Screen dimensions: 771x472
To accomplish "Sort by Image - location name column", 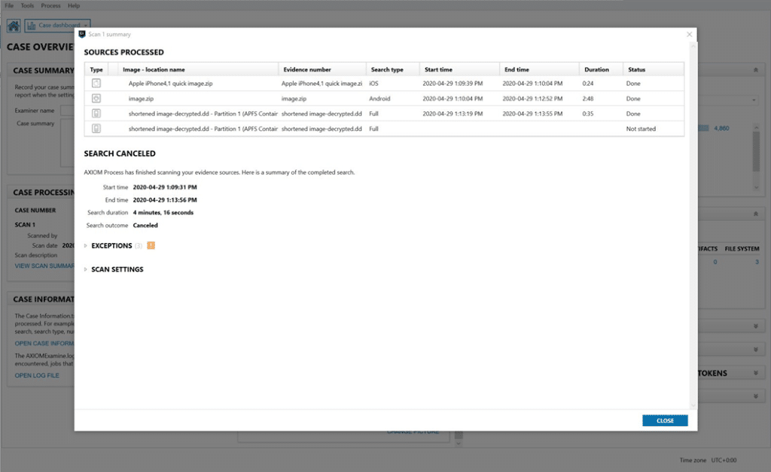I will tap(198, 69).
